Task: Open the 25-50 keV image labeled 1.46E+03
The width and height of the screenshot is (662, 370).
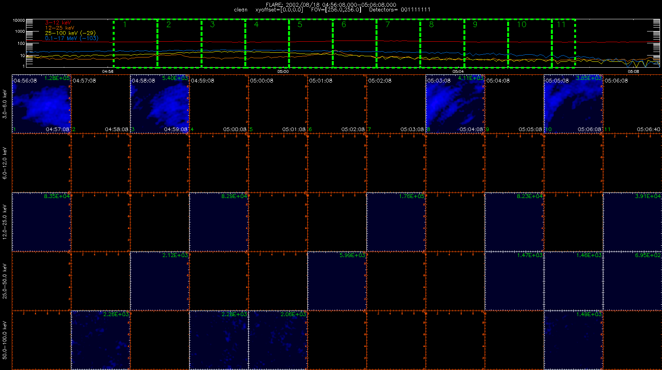Action: coord(573,281)
